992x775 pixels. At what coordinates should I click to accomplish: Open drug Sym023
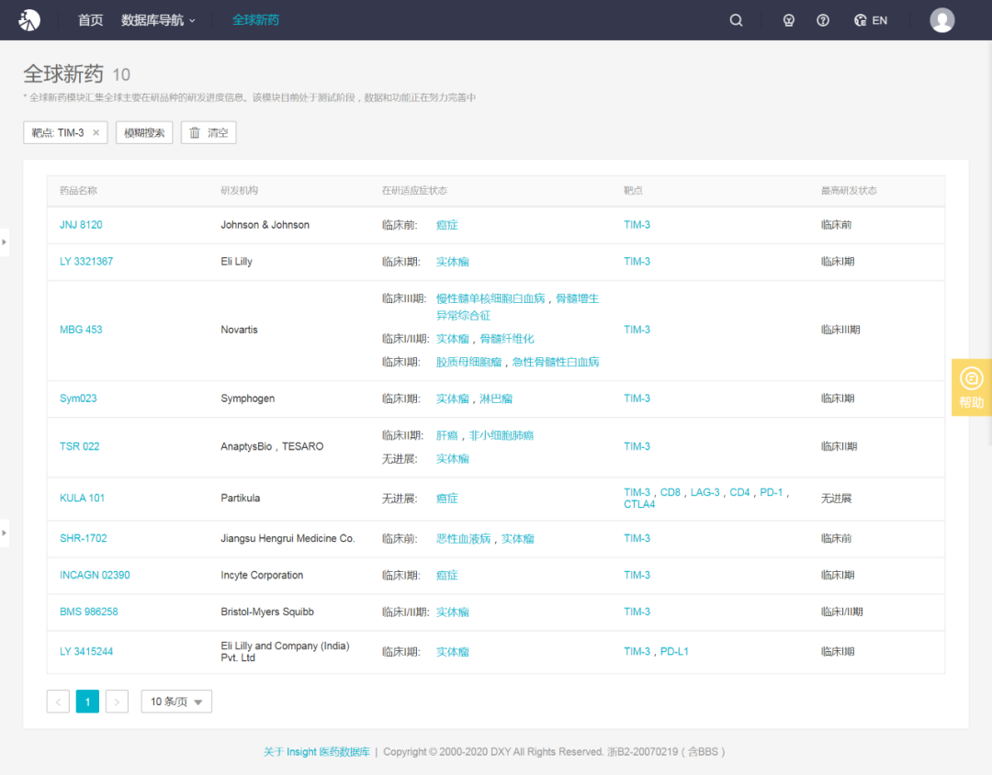(78, 399)
